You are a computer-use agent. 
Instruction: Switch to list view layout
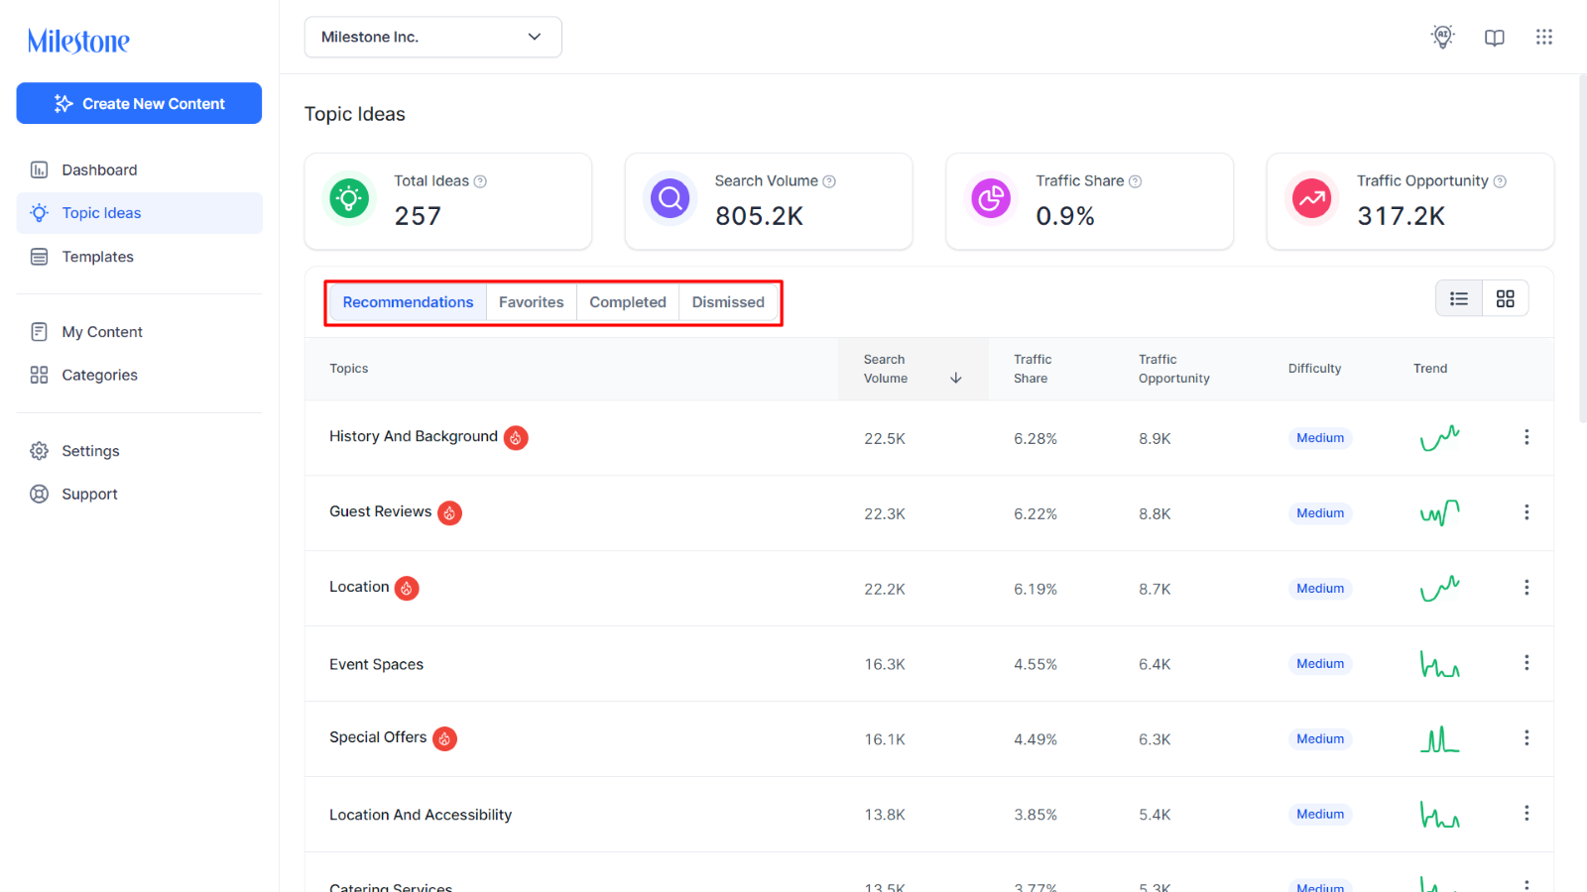(1459, 298)
